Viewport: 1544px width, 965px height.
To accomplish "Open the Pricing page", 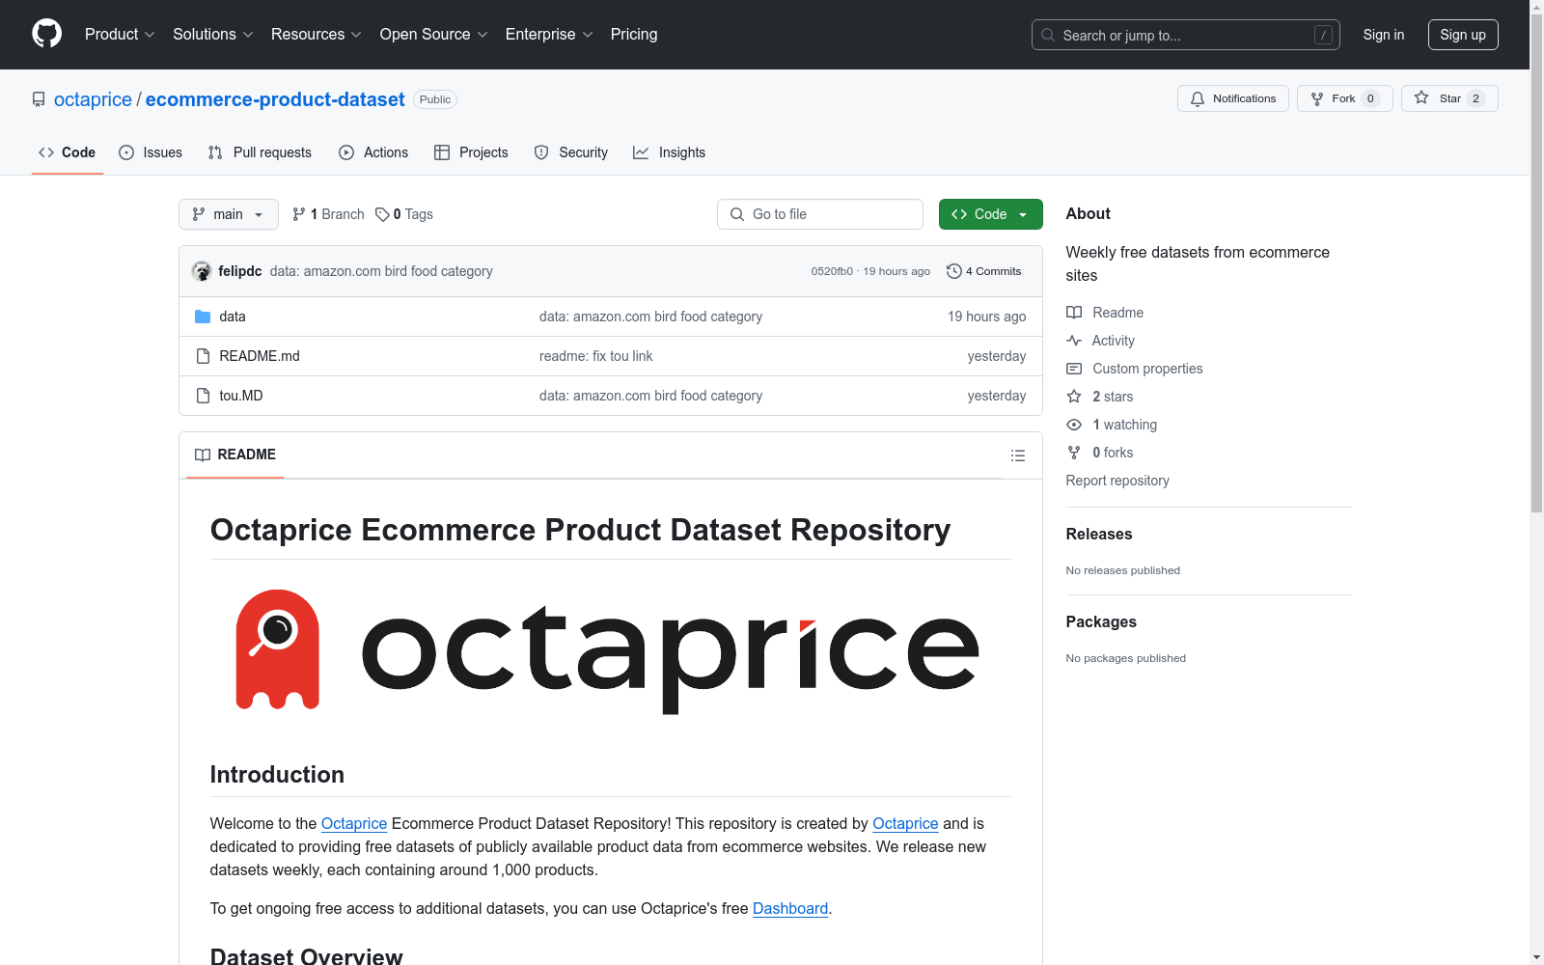I will 634,34.
